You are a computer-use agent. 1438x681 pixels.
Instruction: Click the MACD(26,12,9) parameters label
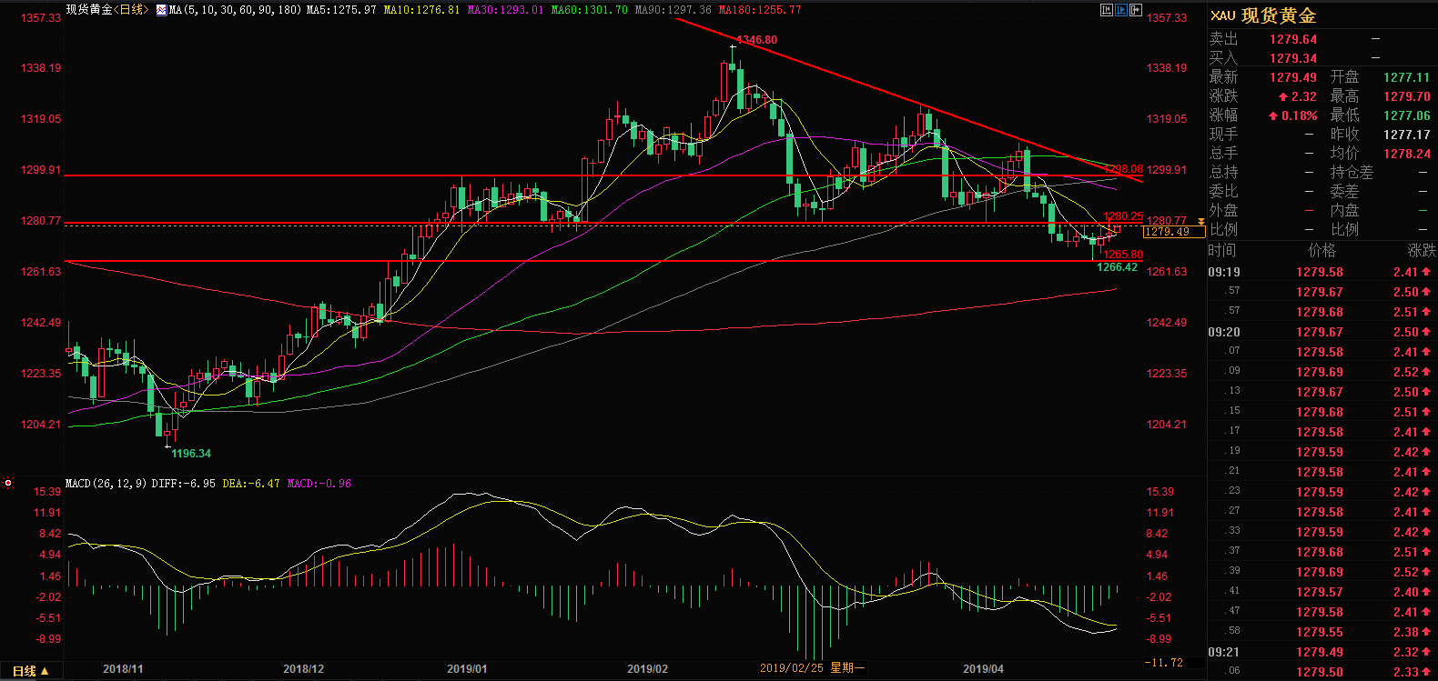(x=106, y=484)
